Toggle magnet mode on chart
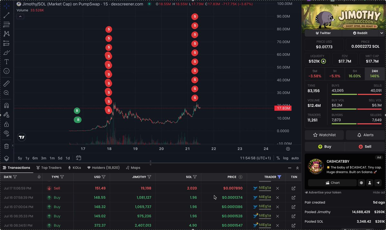The image size is (386, 230). [x=6, y=106]
